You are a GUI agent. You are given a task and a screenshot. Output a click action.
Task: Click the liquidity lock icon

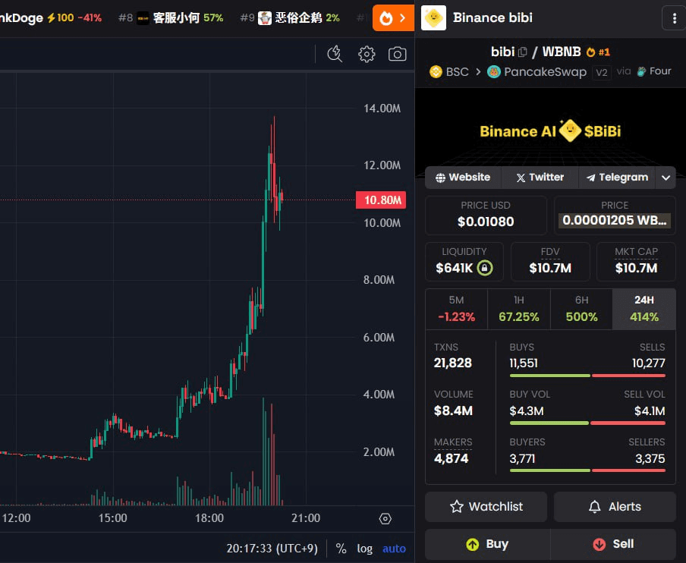(484, 268)
